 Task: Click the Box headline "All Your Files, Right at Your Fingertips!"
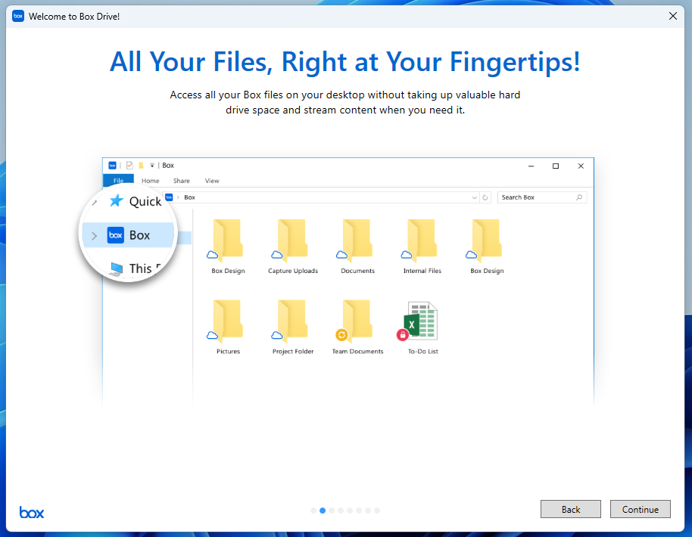345,62
